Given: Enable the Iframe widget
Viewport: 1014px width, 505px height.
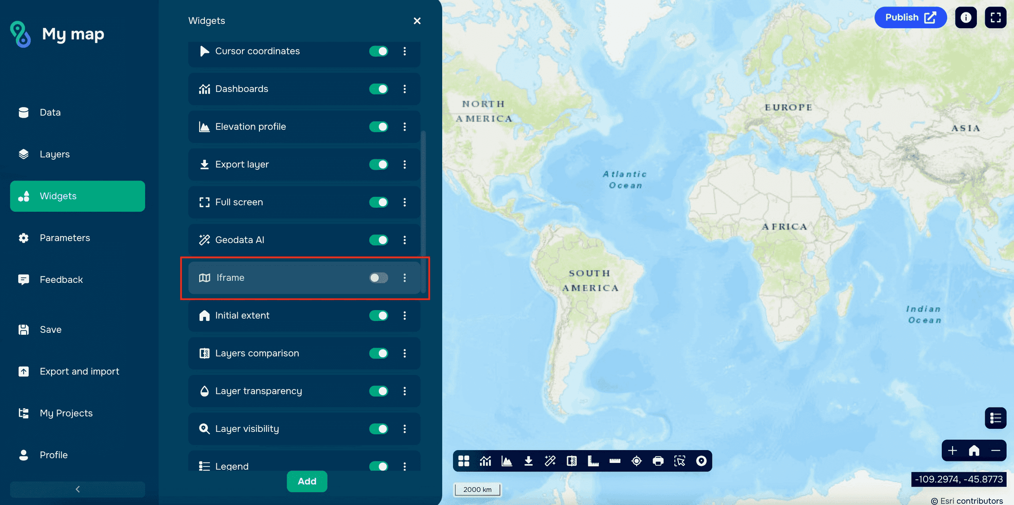Looking at the screenshot, I should coord(378,278).
